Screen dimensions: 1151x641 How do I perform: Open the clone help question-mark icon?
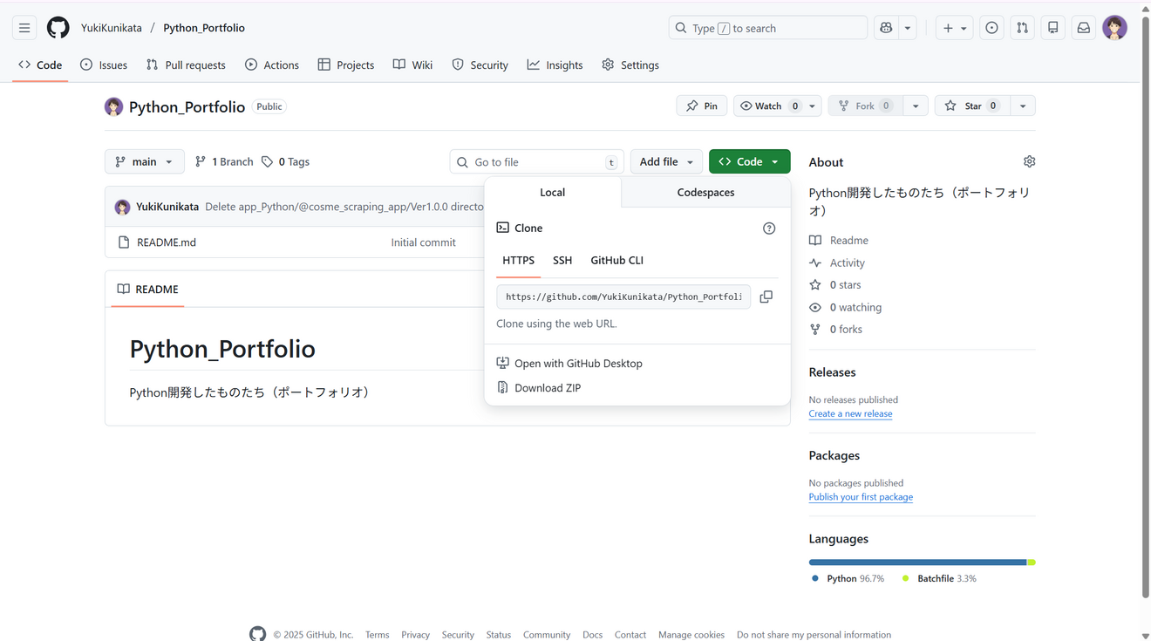[769, 228]
